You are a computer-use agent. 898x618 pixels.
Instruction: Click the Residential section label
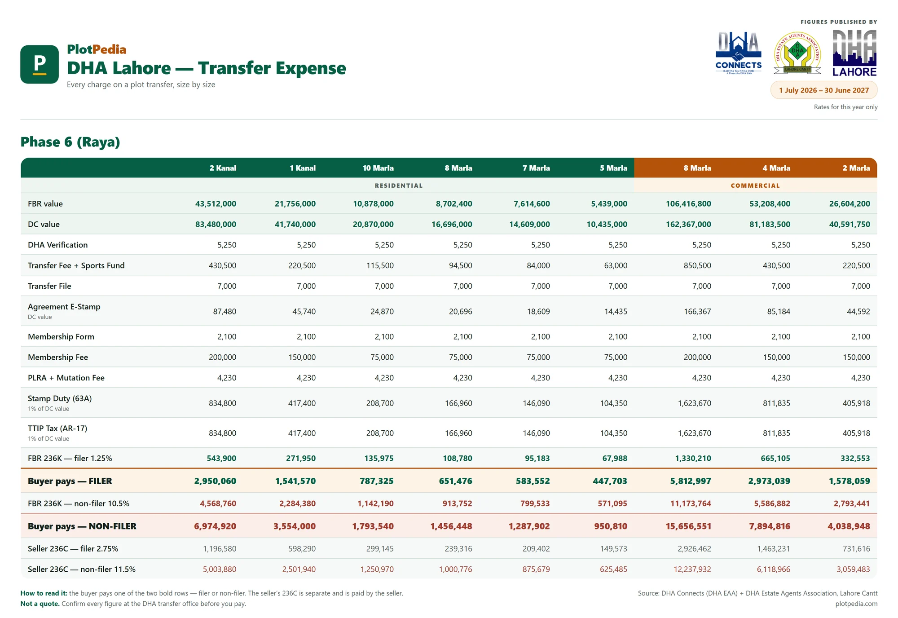[399, 185]
